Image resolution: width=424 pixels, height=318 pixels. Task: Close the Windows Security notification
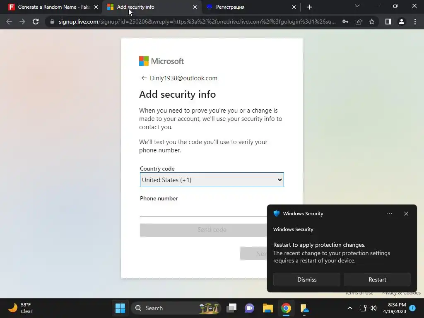click(406, 214)
